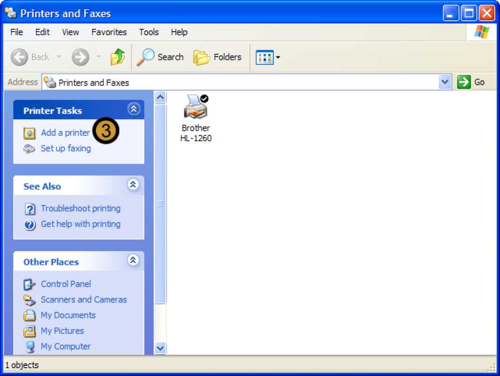Click the task pane scroll down arrow
Screen dimensions: 500x376
160,348
